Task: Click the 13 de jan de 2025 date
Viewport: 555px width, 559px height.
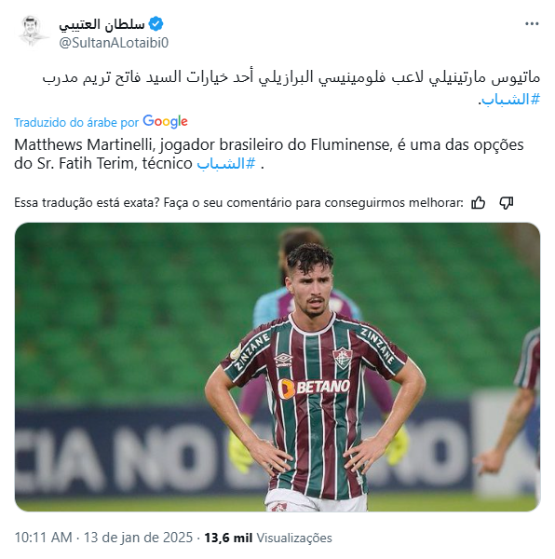Action: point(138,538)
